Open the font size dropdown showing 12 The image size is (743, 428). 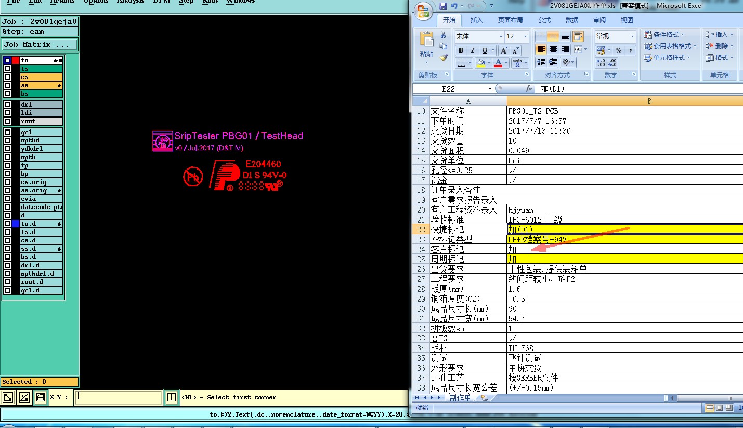click(x=526, y=36)
